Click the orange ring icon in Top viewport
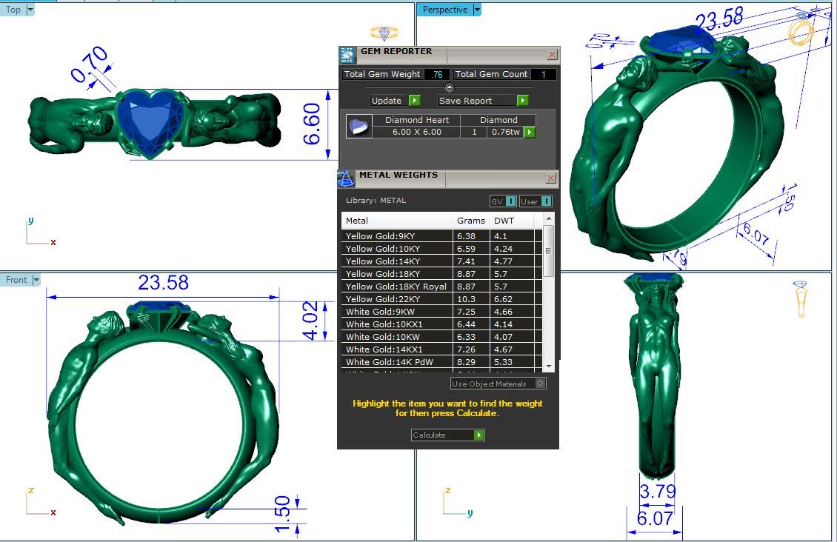Screen dimensions: 837x542 pyautogui.click(x=384, y=33)
